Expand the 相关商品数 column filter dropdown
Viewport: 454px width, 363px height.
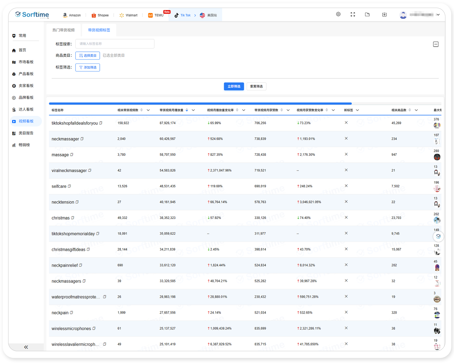click(416, 110)
